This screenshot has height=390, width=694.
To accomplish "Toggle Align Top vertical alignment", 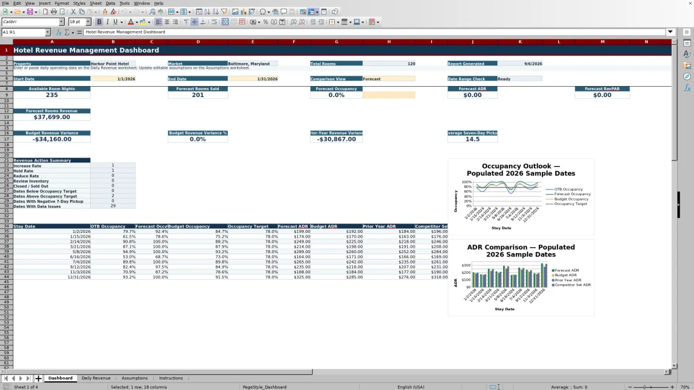I will click(186, 22).
